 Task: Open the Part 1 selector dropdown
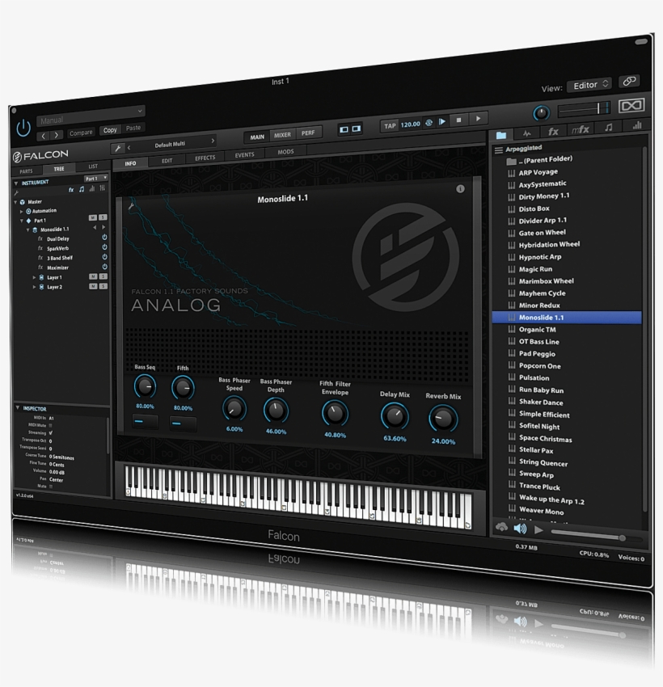click(x=95, y=178)
